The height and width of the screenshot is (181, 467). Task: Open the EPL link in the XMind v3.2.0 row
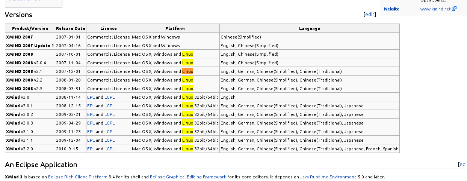[91, 149]
